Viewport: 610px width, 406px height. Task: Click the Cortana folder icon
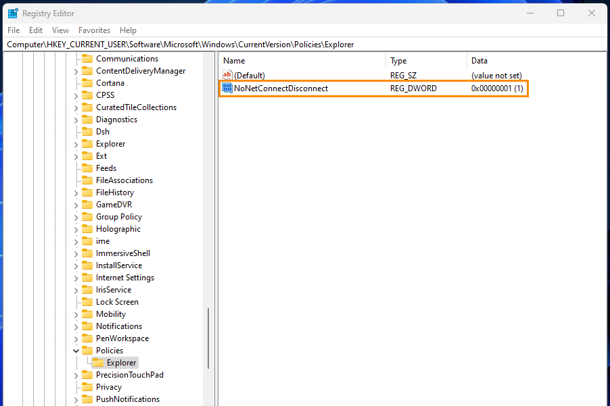87,83
